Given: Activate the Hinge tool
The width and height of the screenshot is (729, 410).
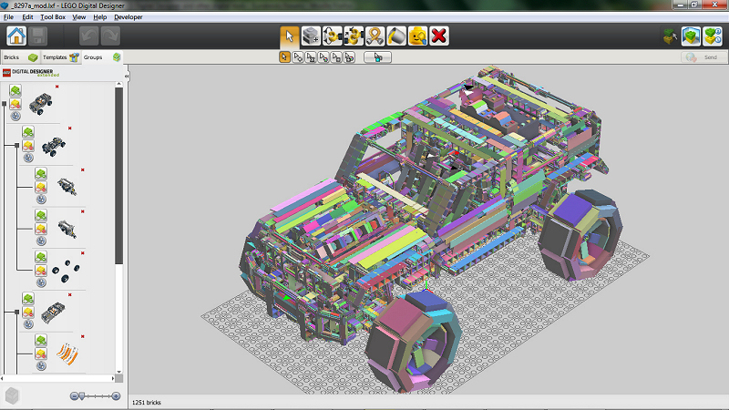Looking at the screenshot, I should pyautogui.click(x=332, y=36).
